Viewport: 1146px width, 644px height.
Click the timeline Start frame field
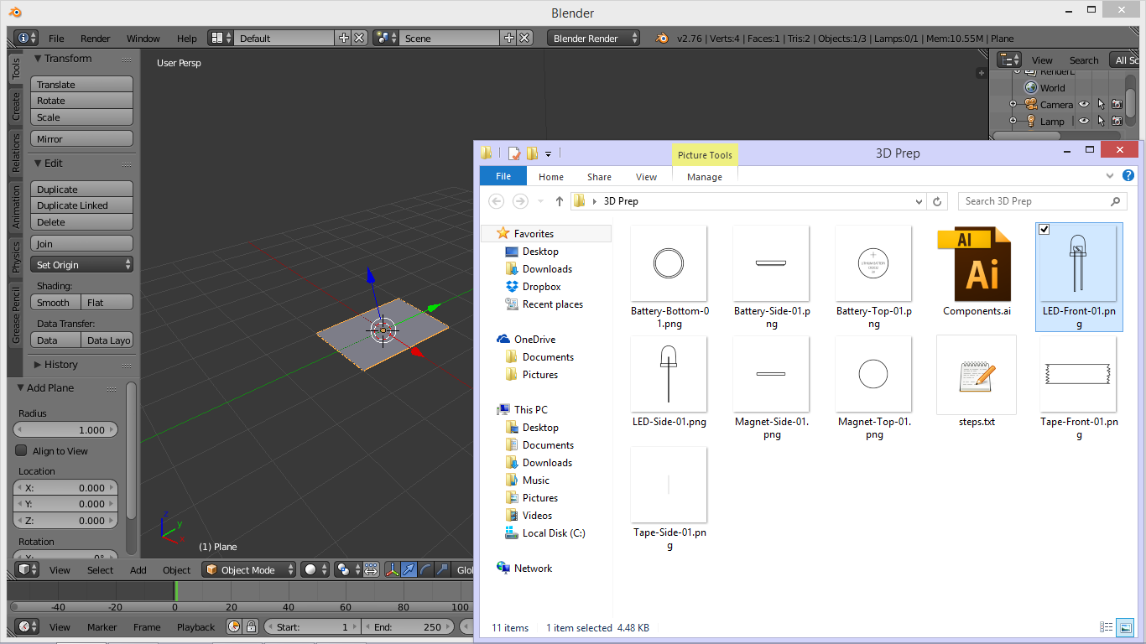(312, 626)
